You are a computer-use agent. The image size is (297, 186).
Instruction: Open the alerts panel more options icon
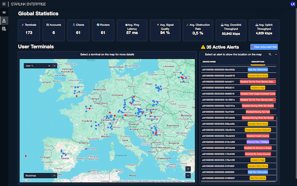point(276,54)
